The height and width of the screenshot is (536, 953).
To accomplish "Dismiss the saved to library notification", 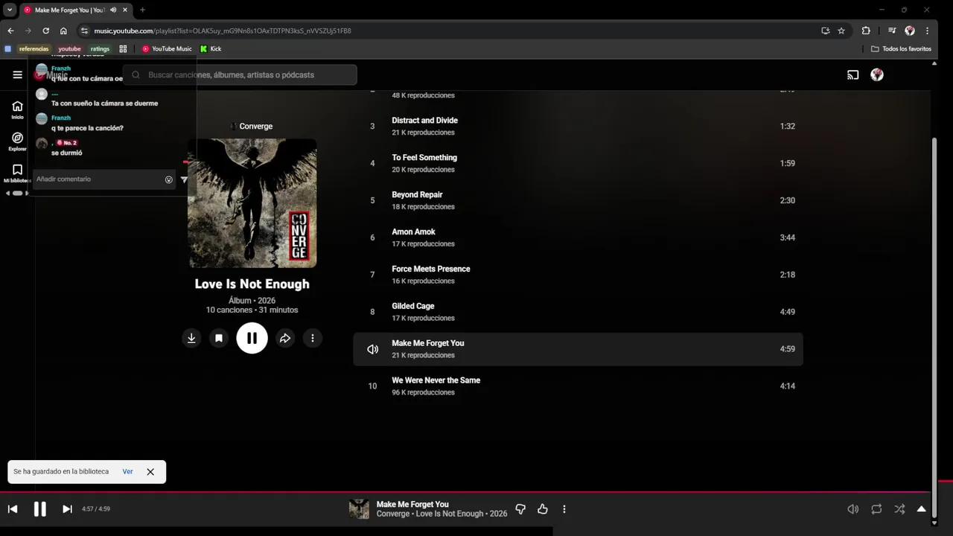I will pos(150,472).
